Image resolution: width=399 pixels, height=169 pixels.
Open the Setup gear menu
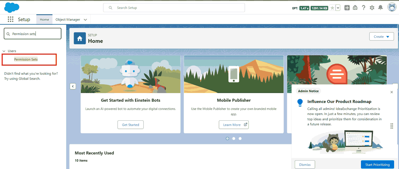[x=372, y=8]
